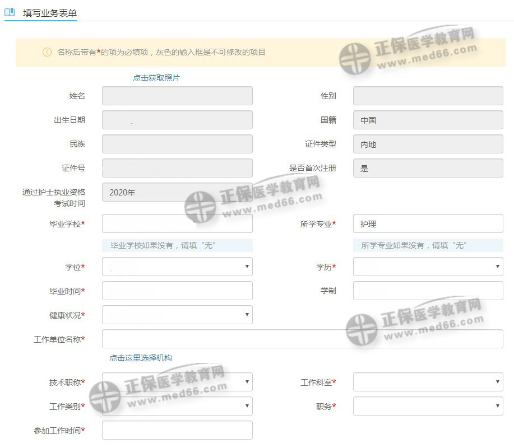Image resolution: width=514 pixels, height=448 pixels.
Task: Click the 毕业时间 input field
Action: pos(177,291)
